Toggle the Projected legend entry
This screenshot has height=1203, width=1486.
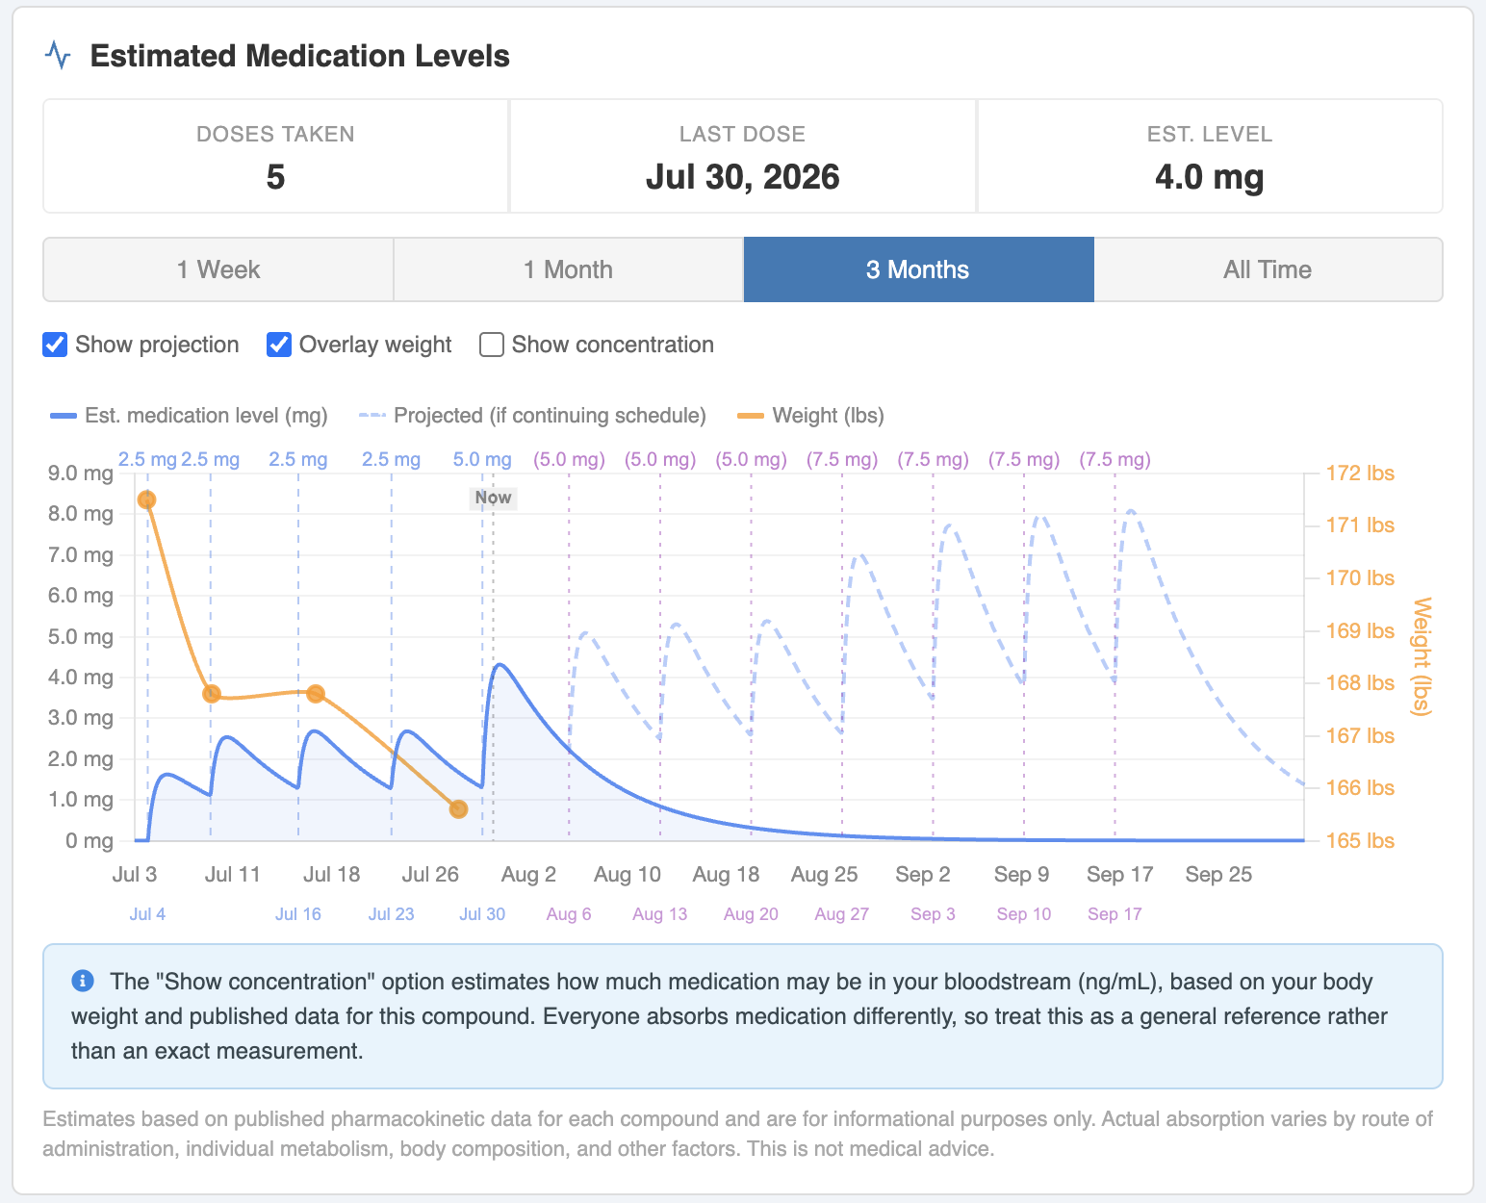(x=532, y=416)
